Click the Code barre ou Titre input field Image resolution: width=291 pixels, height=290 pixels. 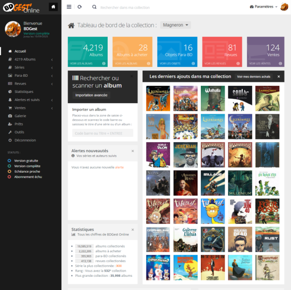point(103,133)
